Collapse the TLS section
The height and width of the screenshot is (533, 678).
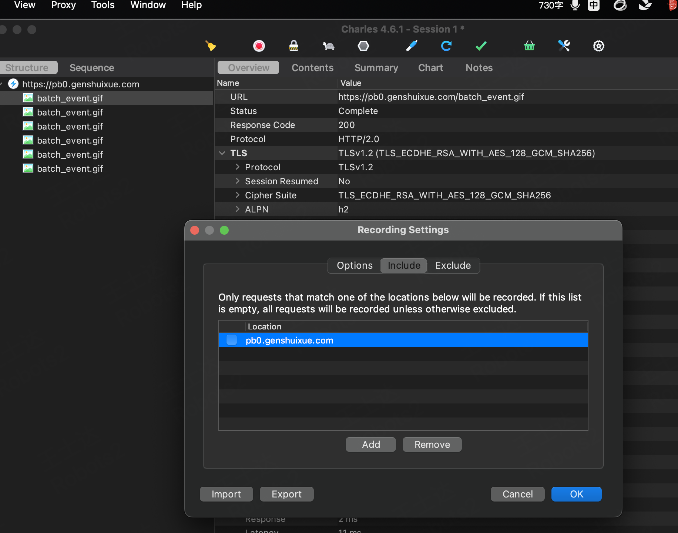click(x=222, y=153)
